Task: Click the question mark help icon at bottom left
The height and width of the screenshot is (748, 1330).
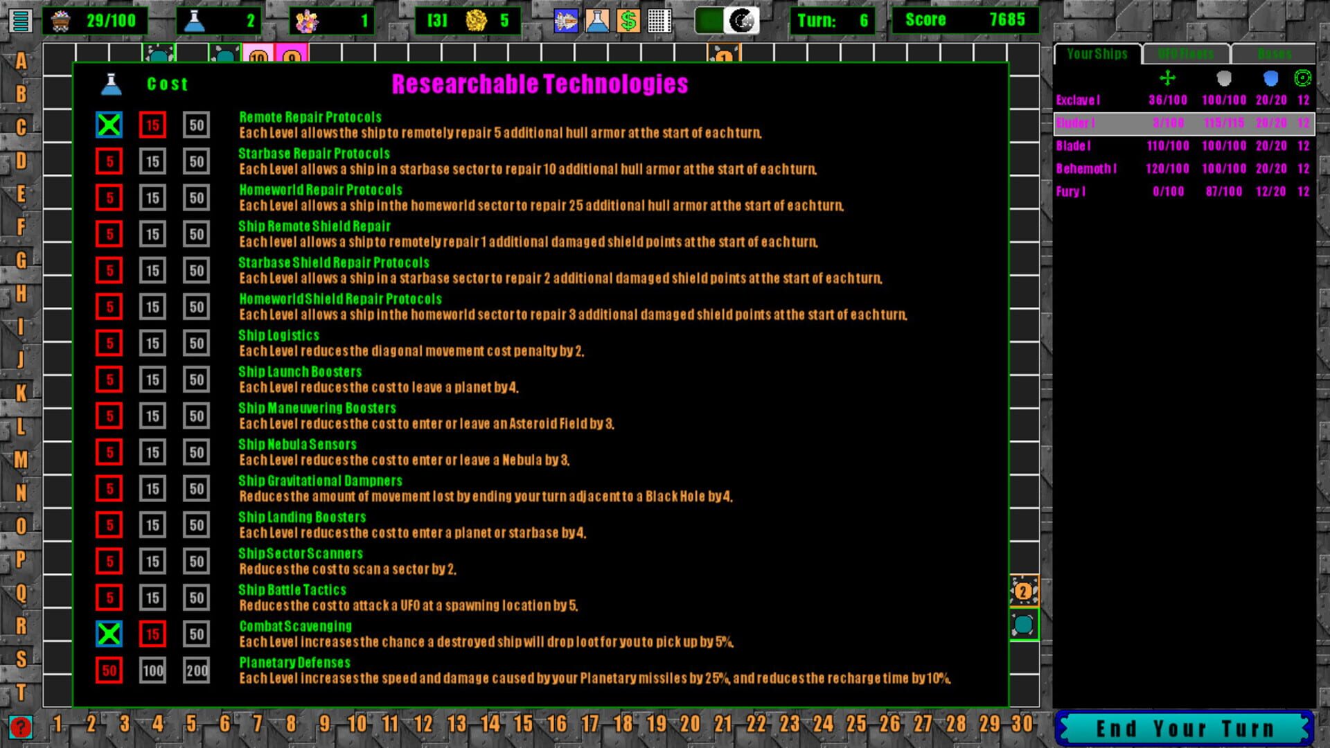Action: [20, 728]
